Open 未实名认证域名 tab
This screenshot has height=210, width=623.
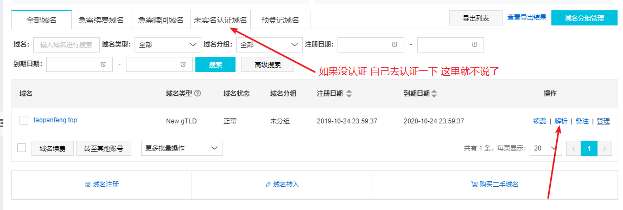(220, 19)
